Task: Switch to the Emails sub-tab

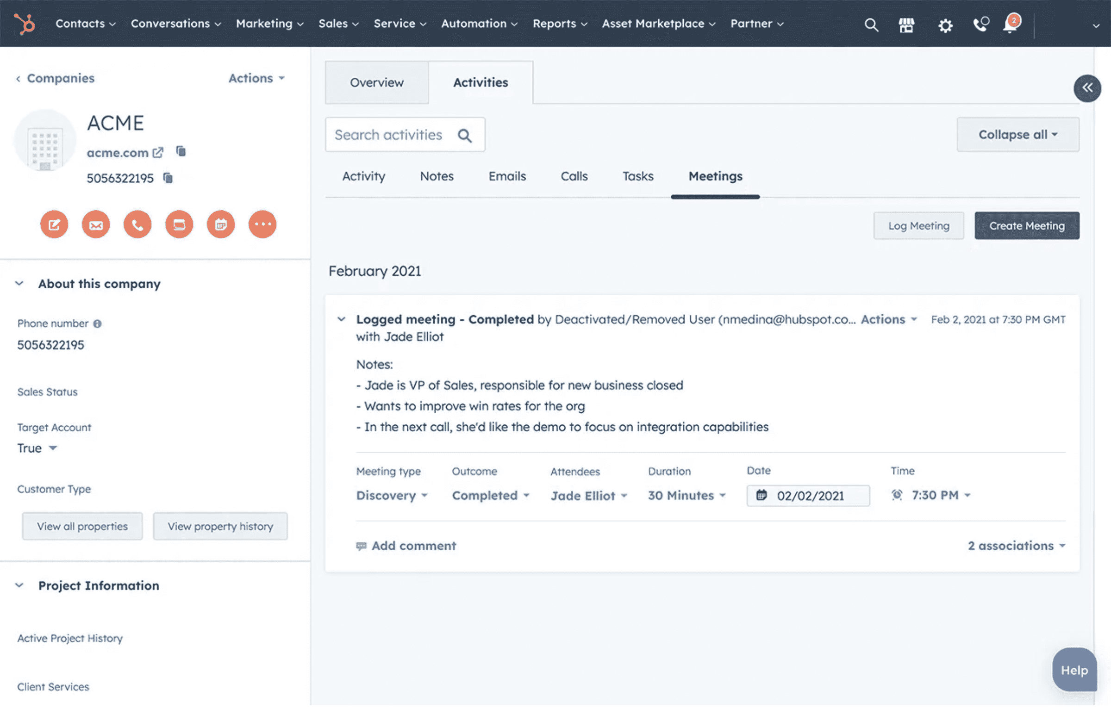Action: tap(507, 176)
